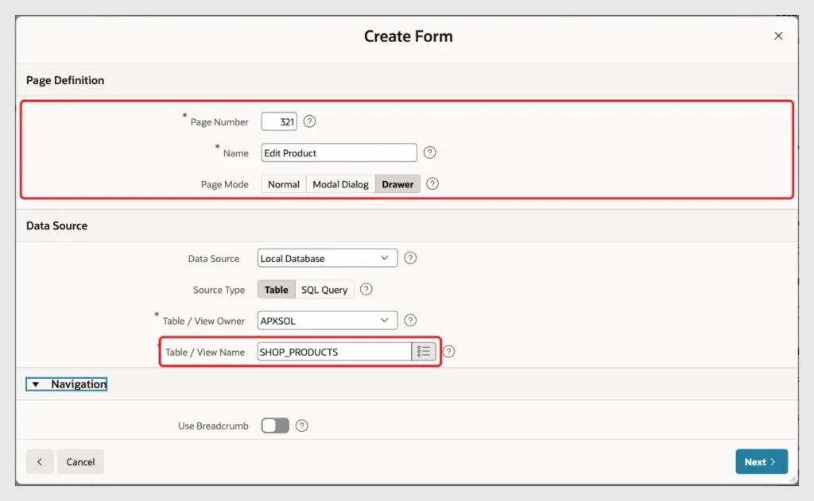
Task: Focus the Table / View Name field
Action: pyautogui.click(x=335, y=352)
